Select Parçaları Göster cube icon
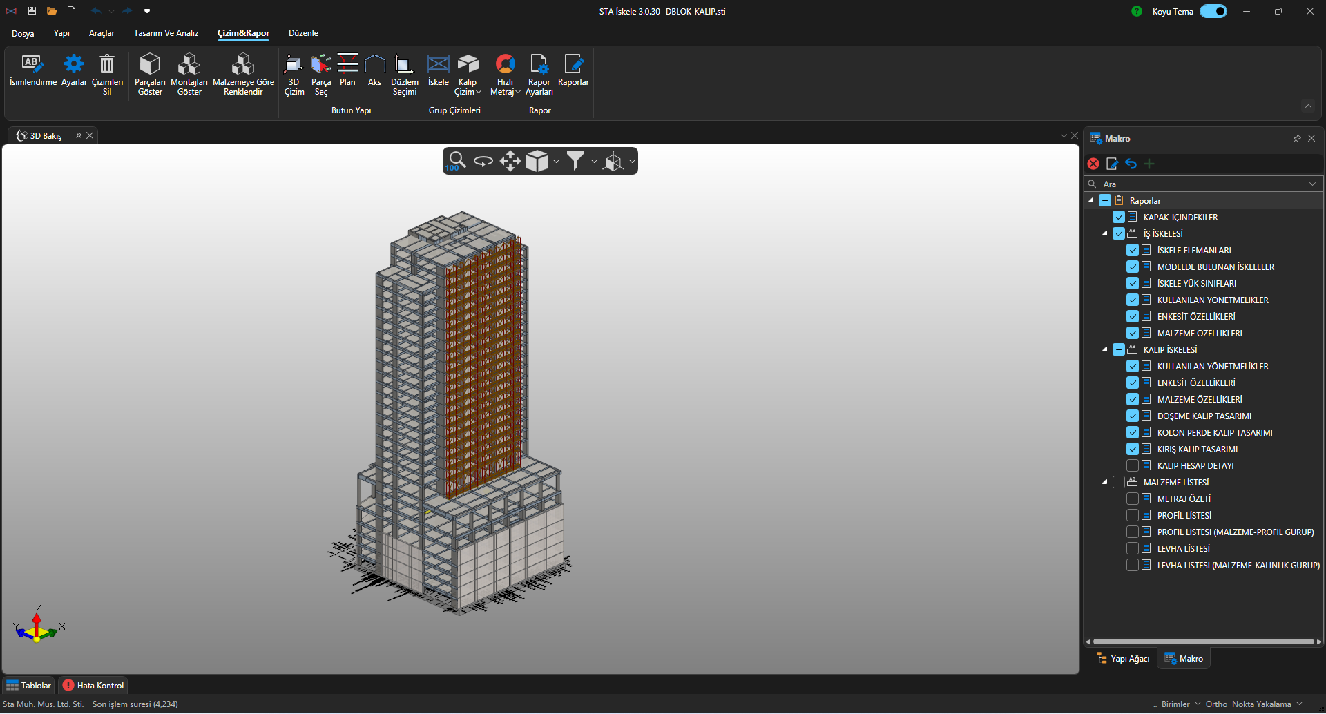This screenshot has width=1326, height=714. 150,65
